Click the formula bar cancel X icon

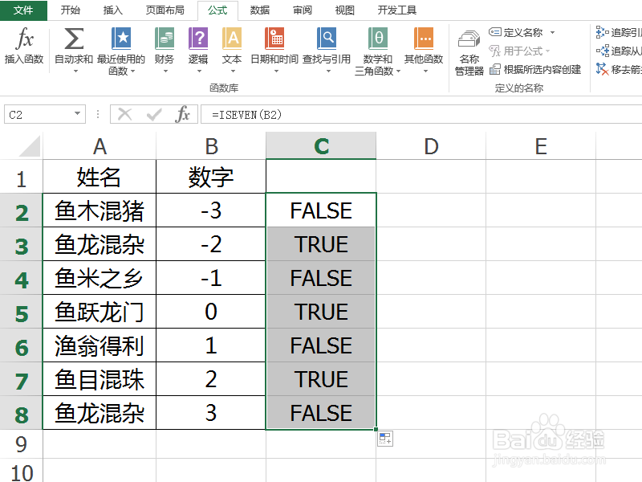[x=125, y=114]
